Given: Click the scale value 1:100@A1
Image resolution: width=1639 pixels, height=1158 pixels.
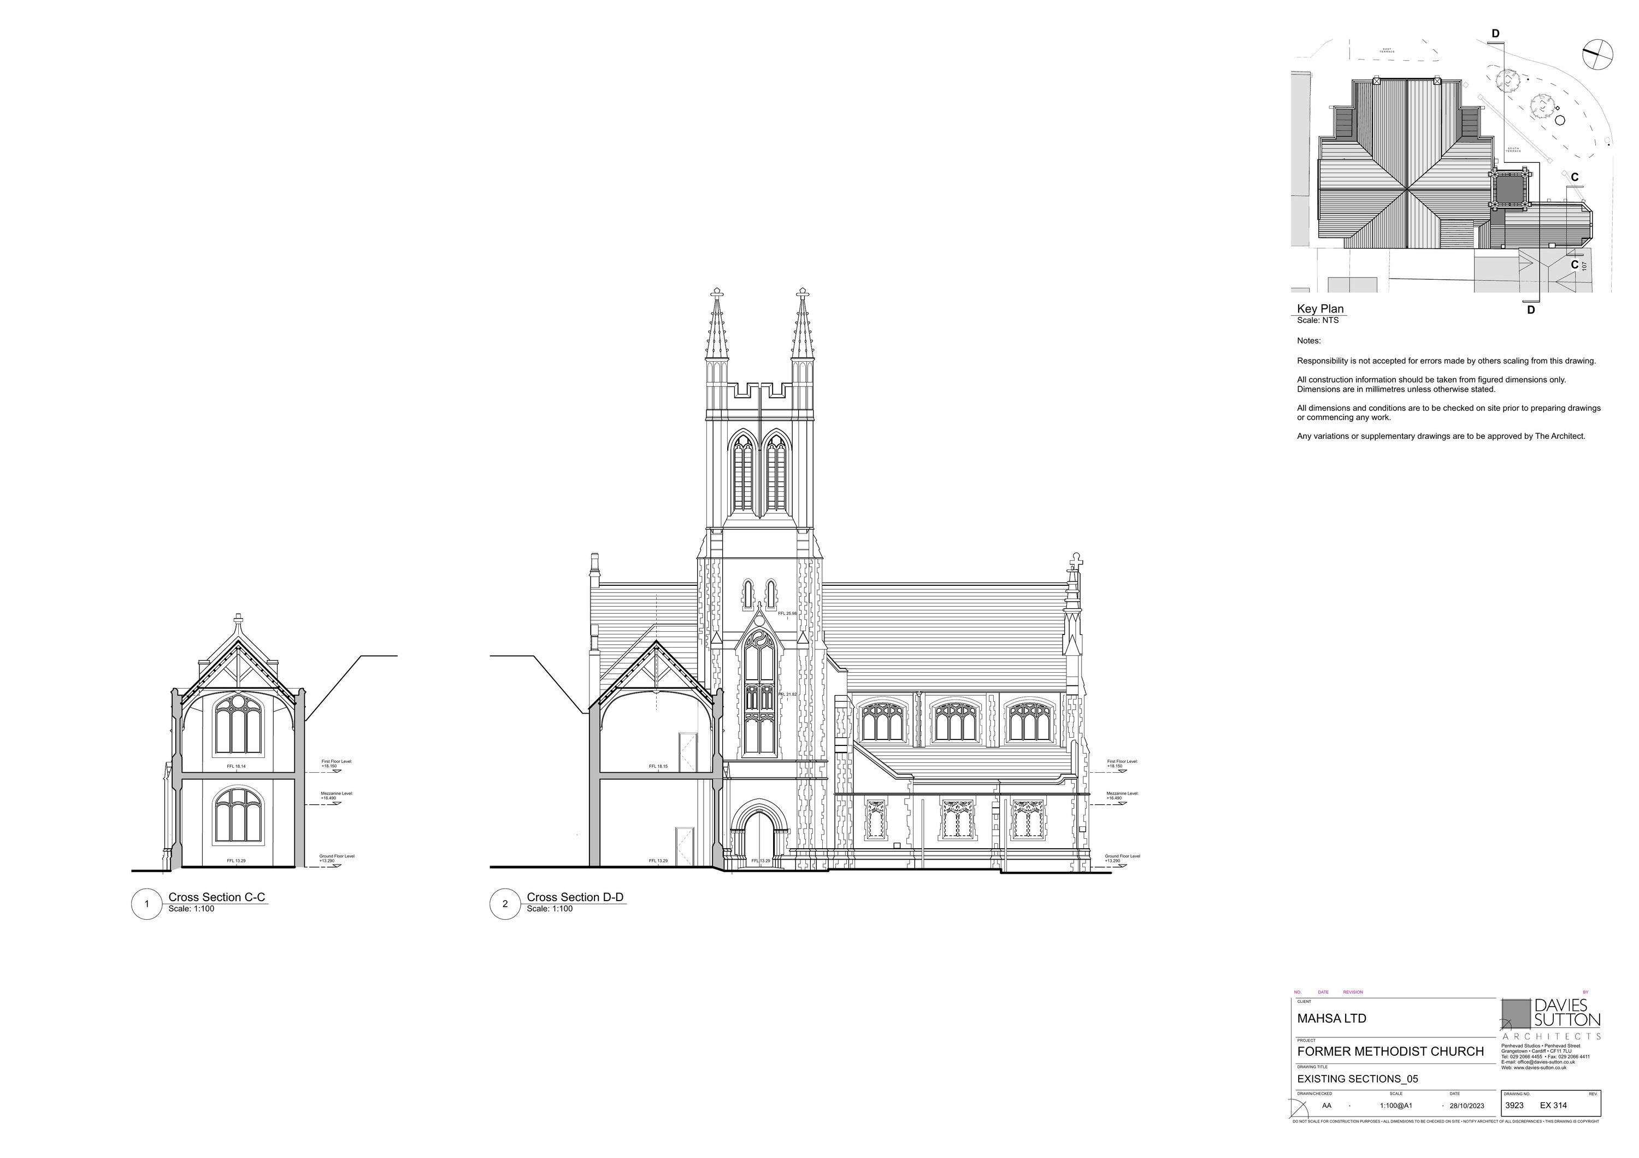Looking at the screenshot, I should point(1395,1106).
